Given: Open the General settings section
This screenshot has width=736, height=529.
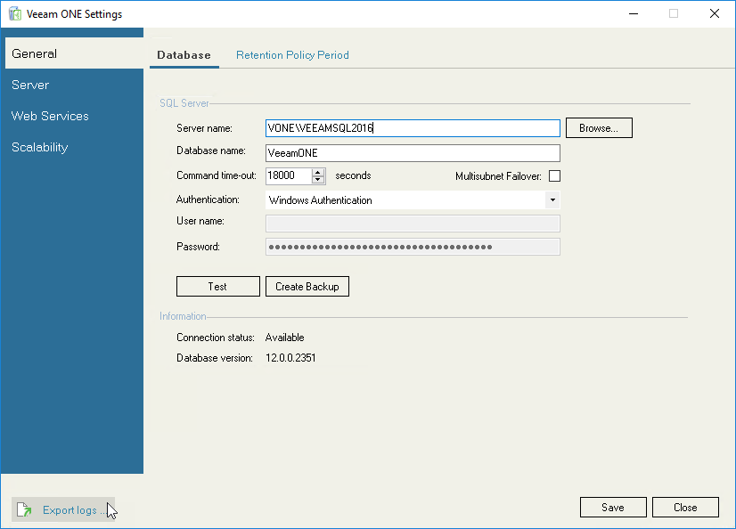Looking at the screenshot, I should coord(34,53).
